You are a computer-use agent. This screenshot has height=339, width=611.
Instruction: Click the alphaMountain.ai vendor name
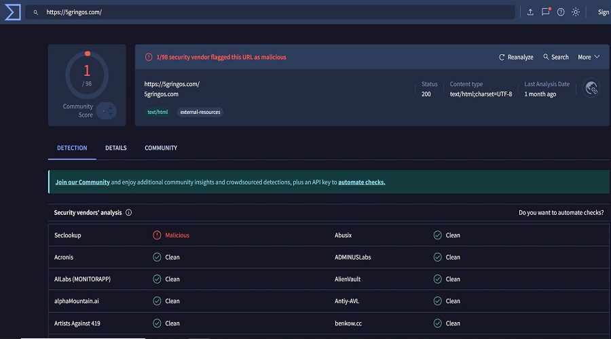click(x=76, y=301)
